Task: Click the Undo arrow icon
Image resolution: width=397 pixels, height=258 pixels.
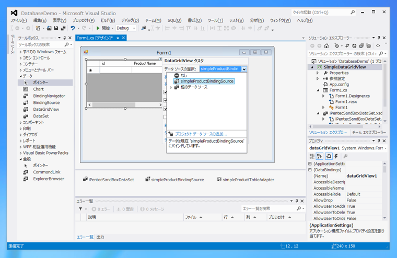Action: (x=73, y=28)
